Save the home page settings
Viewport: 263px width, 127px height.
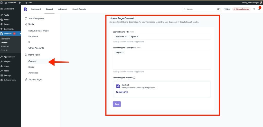coord(117,104)
